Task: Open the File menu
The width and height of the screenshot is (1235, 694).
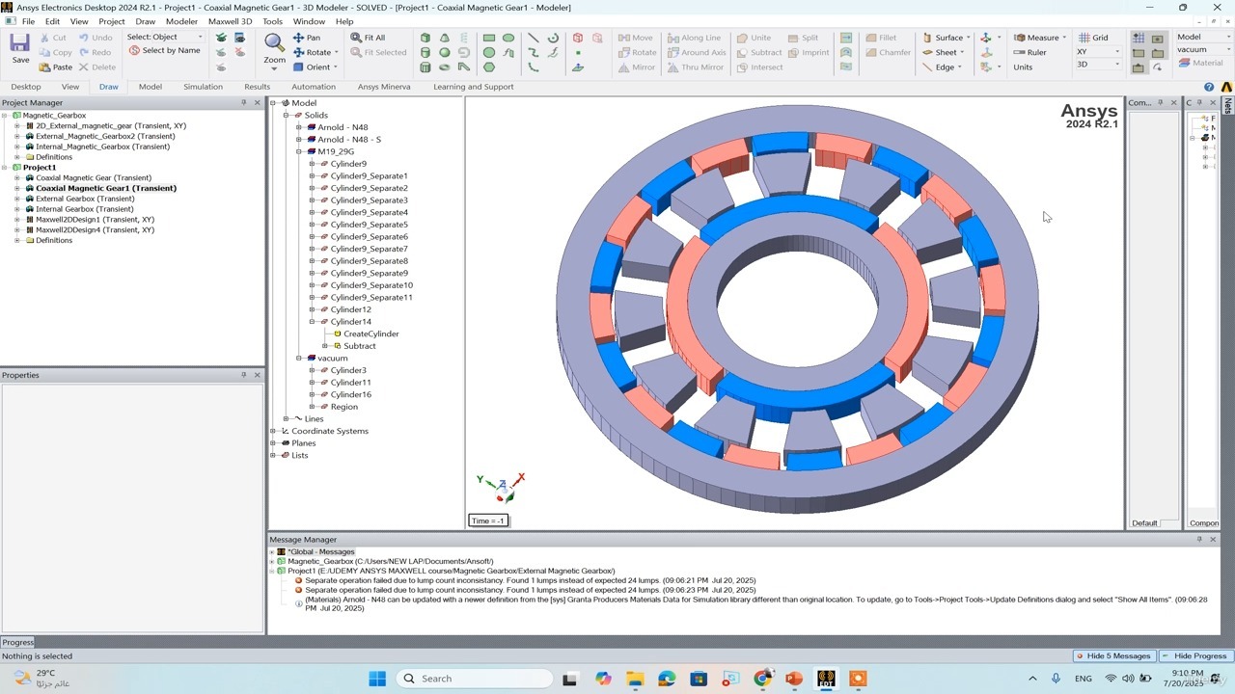Action: (x=28, y=21)
